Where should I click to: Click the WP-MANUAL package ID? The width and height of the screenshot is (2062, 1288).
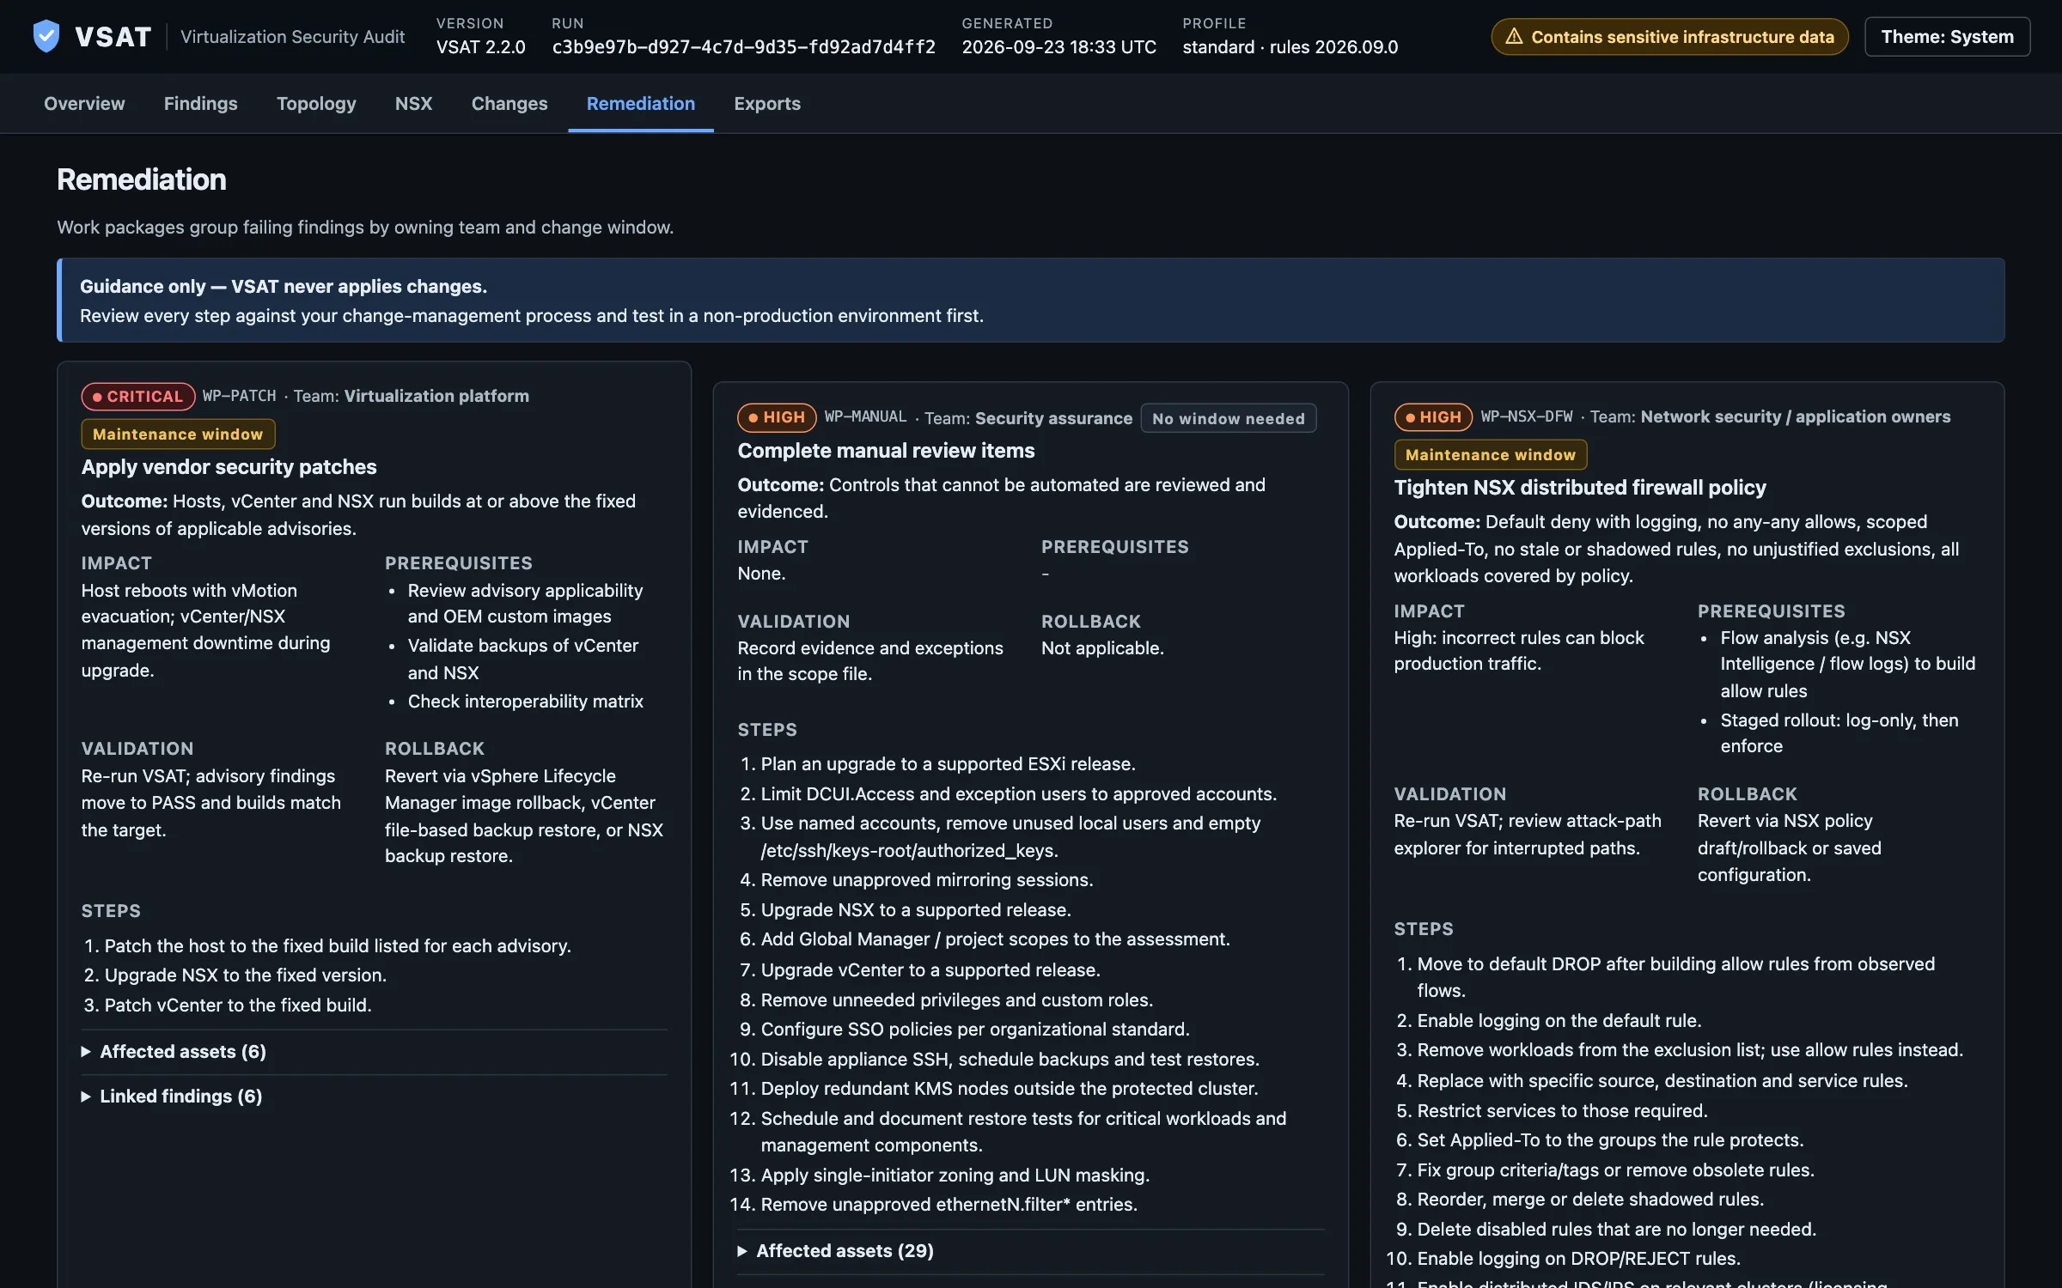click(x=865, y=416)
